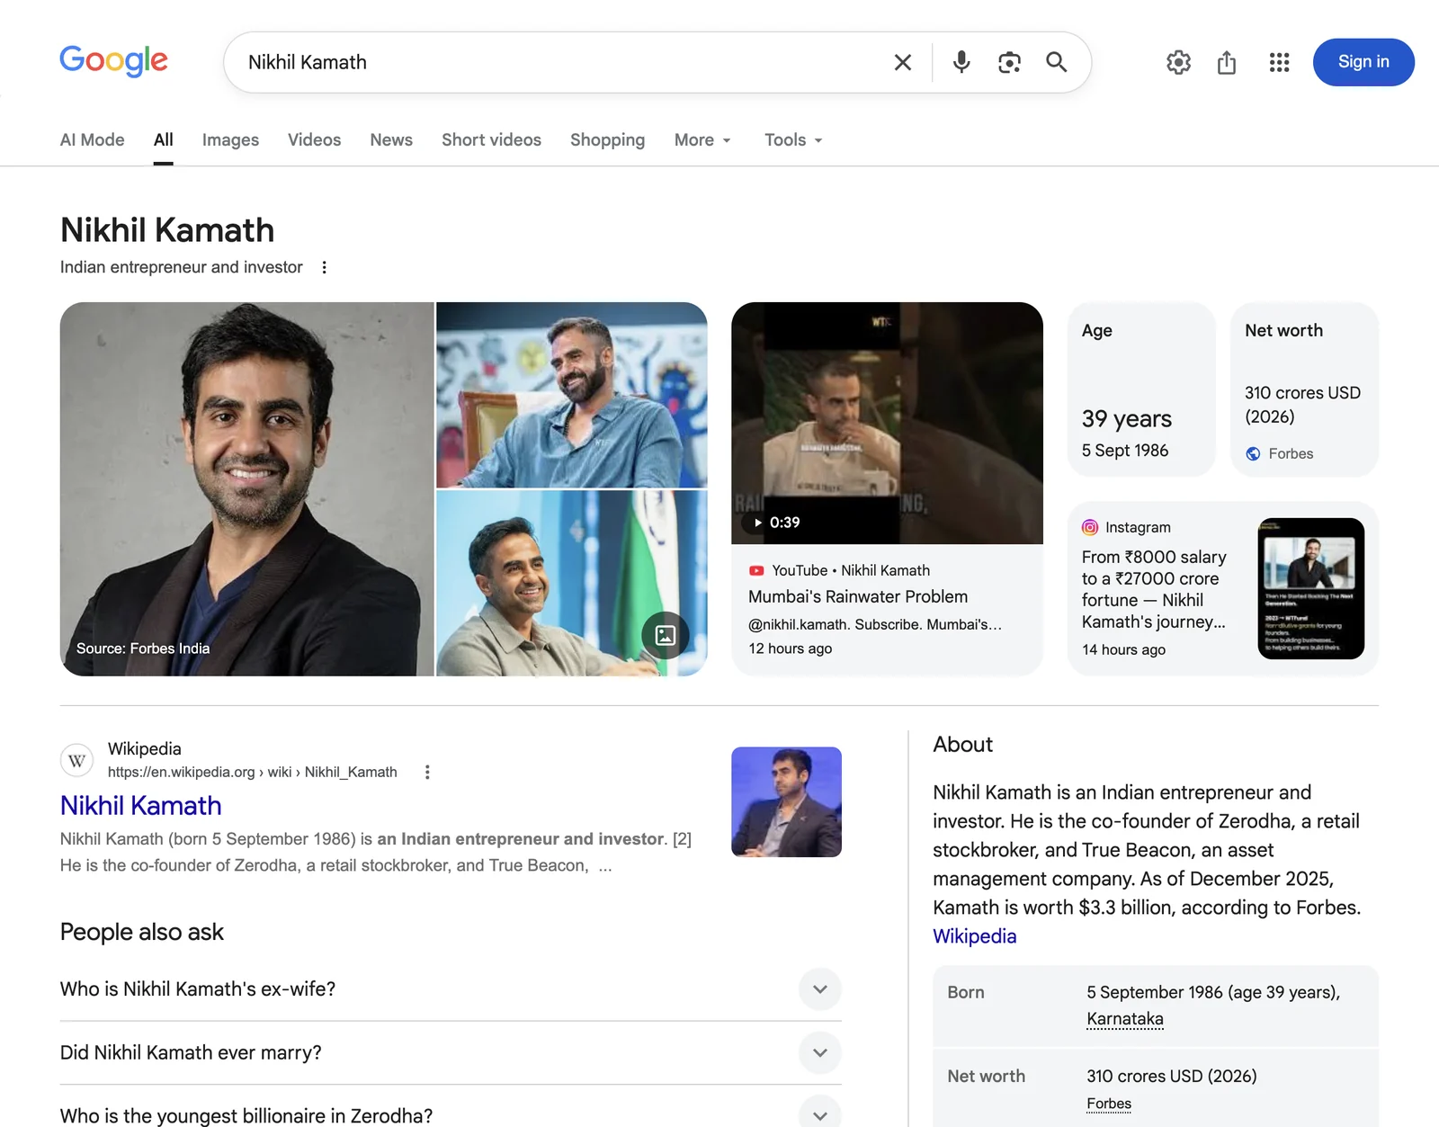Open the Instagram post thumbnail image
This screenshot has height=1127, width=1439.
(x=1310, y=588)
